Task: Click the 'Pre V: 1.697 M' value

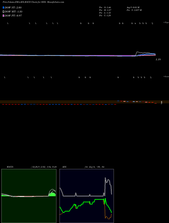Action: click(134, 10)
